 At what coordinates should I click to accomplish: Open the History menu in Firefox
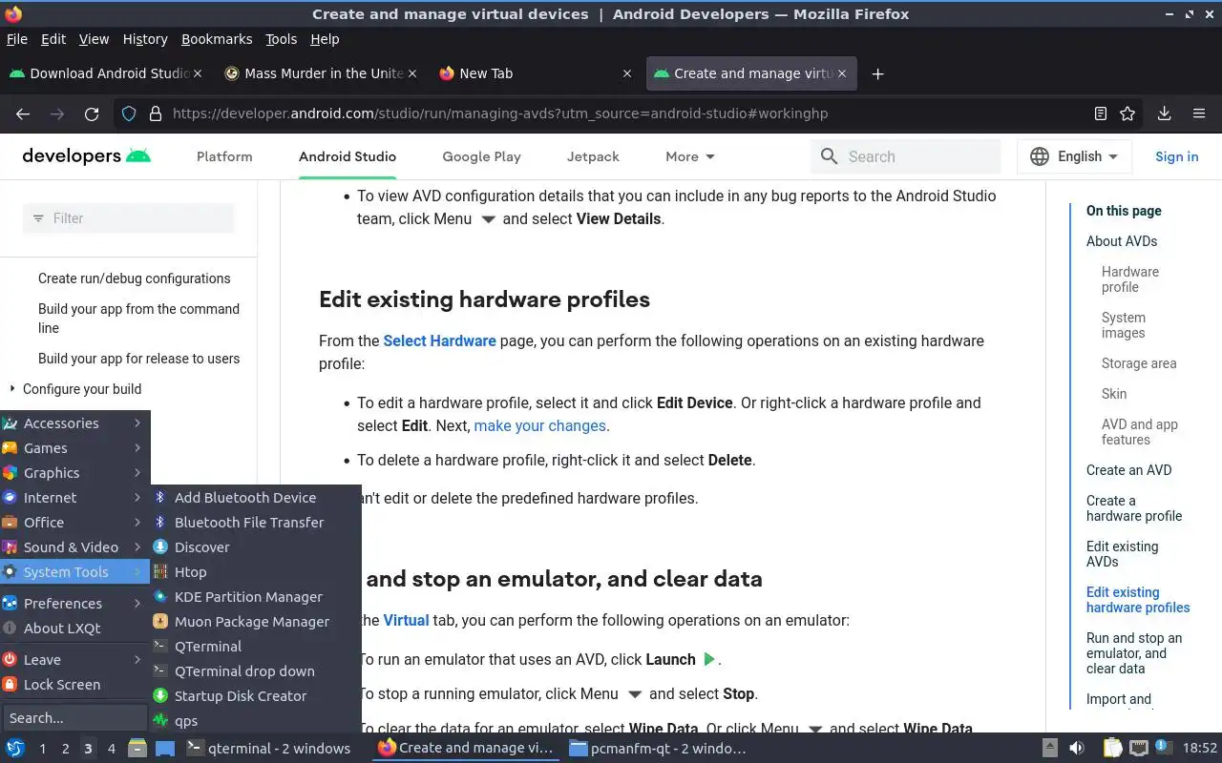pos(145,39)
